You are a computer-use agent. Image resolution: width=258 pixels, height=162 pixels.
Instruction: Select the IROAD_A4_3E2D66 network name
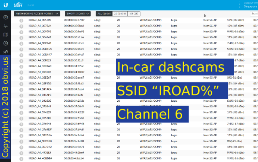pos(40,135)
